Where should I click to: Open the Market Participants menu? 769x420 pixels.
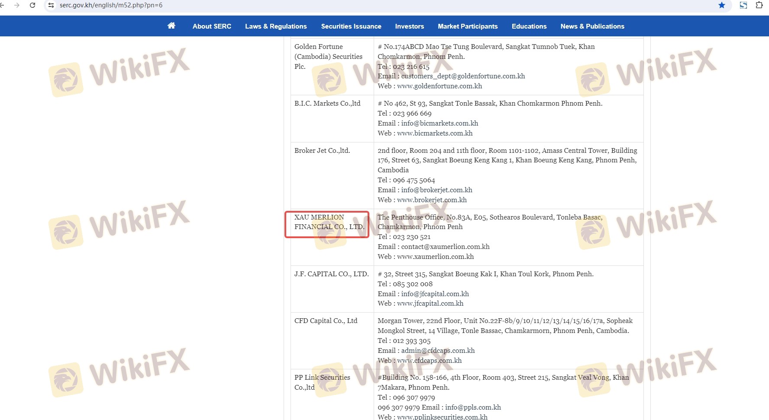(x=468, y=26)
